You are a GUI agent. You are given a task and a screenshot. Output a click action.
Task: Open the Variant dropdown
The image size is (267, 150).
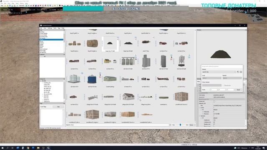pyautogui.click(x=232, y=78)
